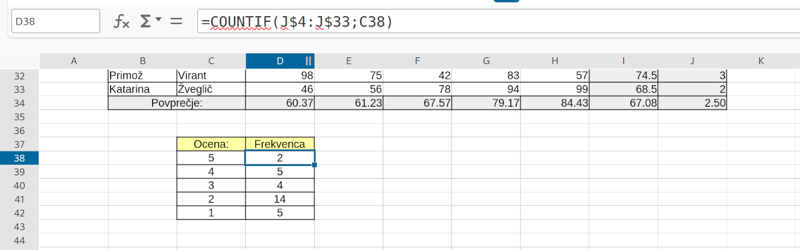Click the Povprečje: merged cell
Image resolution: width=800 pixels, height=250 pixels.
177,103
